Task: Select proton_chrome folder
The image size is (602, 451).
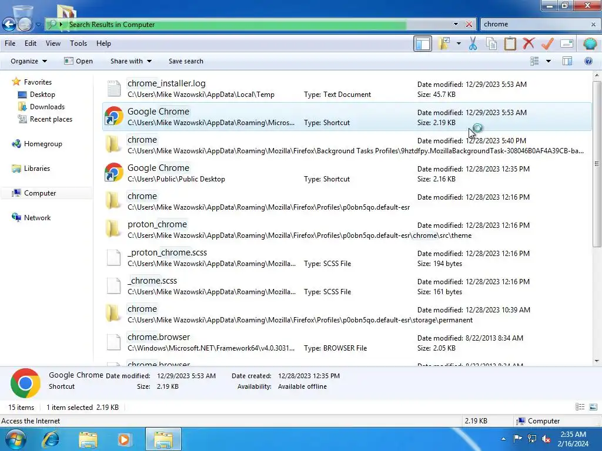Action: [x=347, y=230]
